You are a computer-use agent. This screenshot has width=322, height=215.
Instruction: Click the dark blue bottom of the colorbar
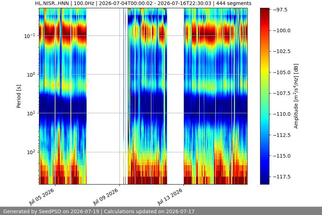click(264, 181)
